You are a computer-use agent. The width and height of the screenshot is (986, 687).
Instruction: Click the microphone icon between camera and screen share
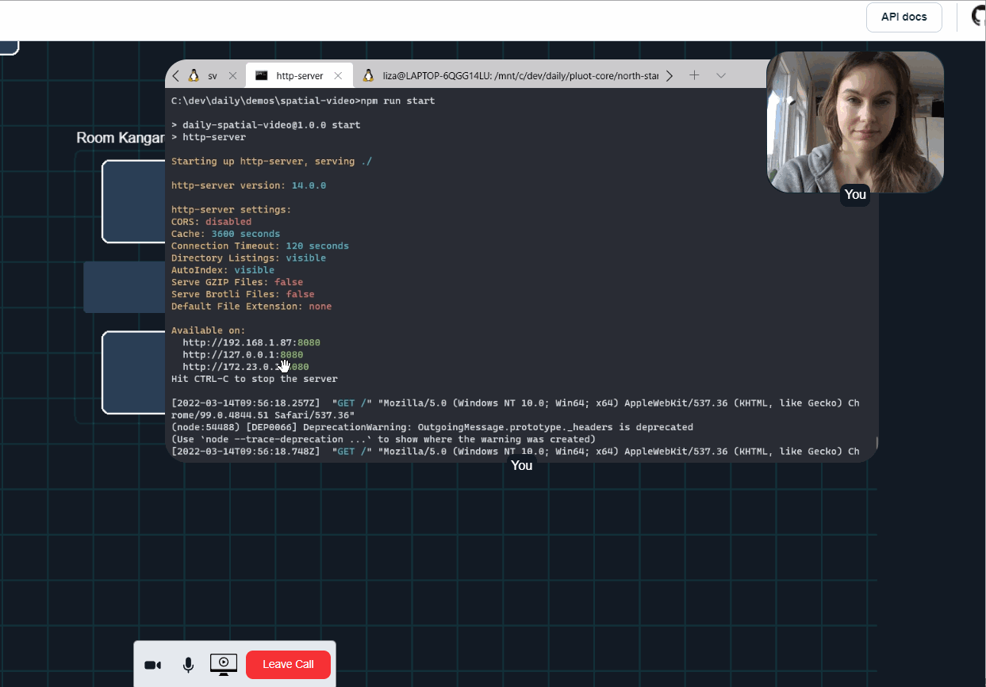click(x=188, y=665)
